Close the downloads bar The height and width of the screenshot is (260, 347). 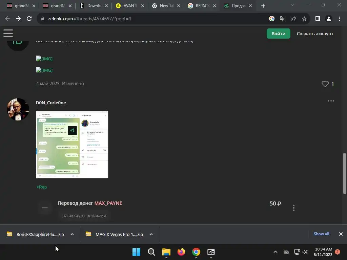341,234
